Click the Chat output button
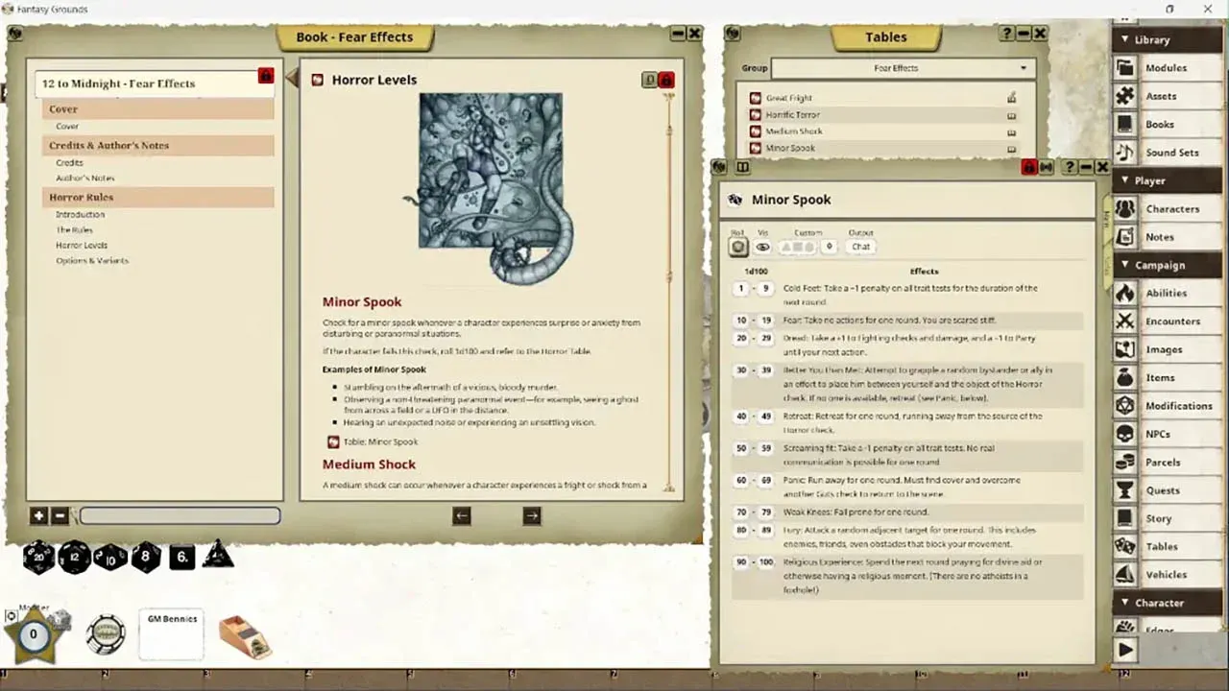1229x691 pixels. coord(861,247)
